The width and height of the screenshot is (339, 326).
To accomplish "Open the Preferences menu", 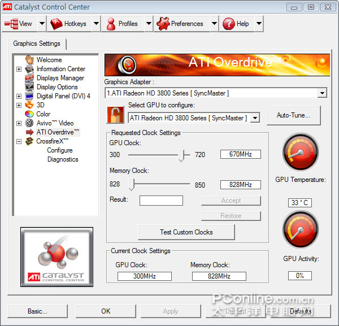I will (182, 24).
